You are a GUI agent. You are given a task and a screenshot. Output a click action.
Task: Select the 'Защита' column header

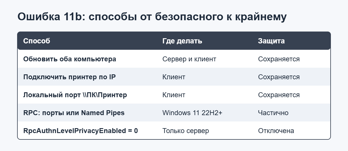[271, 41]
